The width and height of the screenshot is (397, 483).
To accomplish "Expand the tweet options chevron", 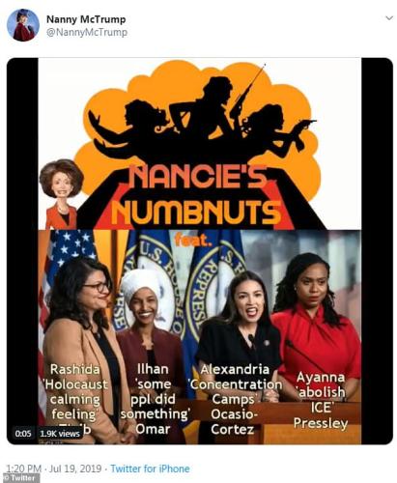I will pos(389,18).
